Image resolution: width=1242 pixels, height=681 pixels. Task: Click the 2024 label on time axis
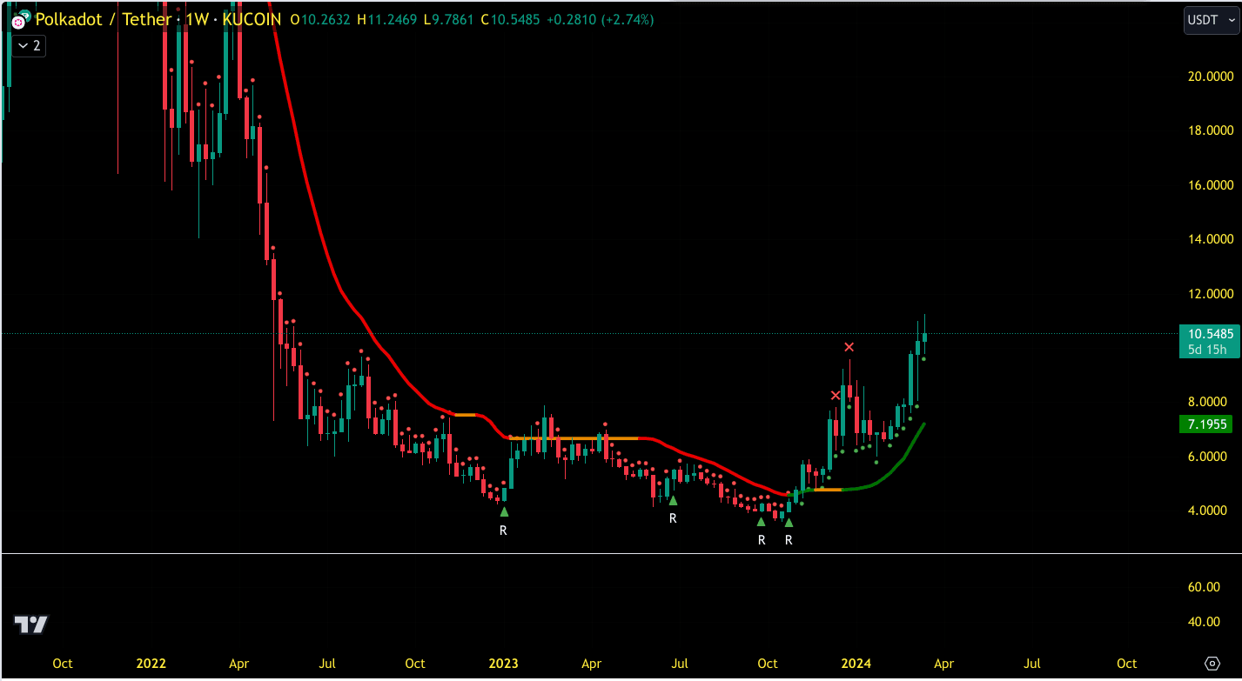(856, 664)
